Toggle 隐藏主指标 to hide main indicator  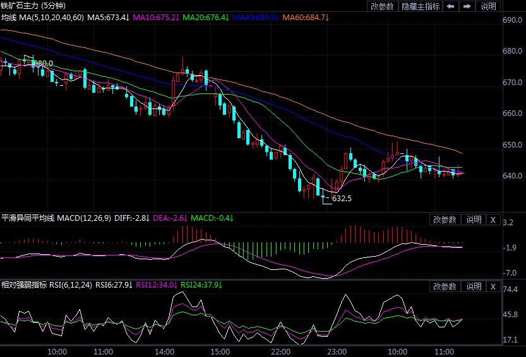(x=421, y=6)
